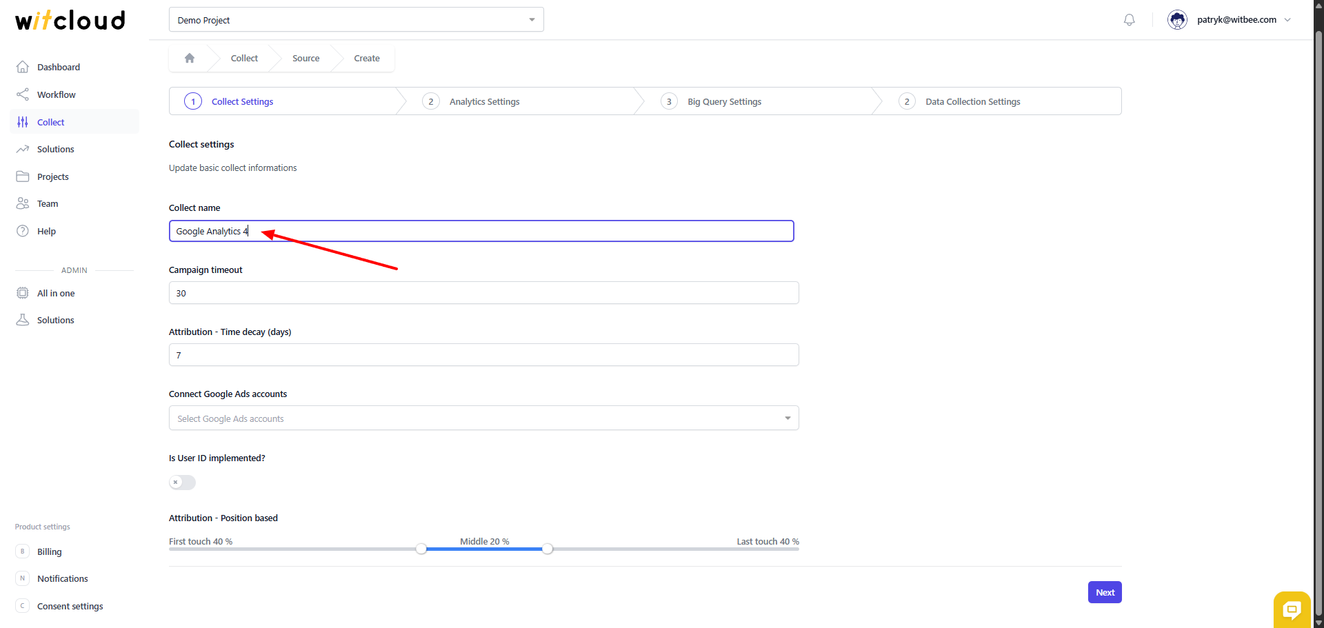Click the Workflow share icon

coord(23,94)
